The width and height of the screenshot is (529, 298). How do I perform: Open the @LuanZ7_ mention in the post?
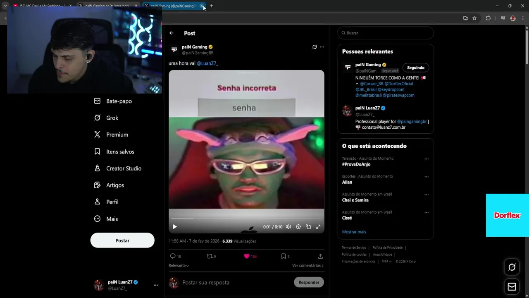click(x=207, y=63)
